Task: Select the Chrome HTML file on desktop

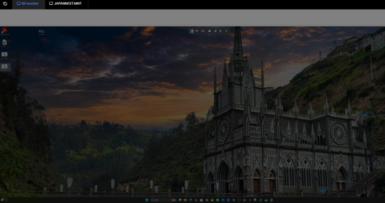Action: 5,43
